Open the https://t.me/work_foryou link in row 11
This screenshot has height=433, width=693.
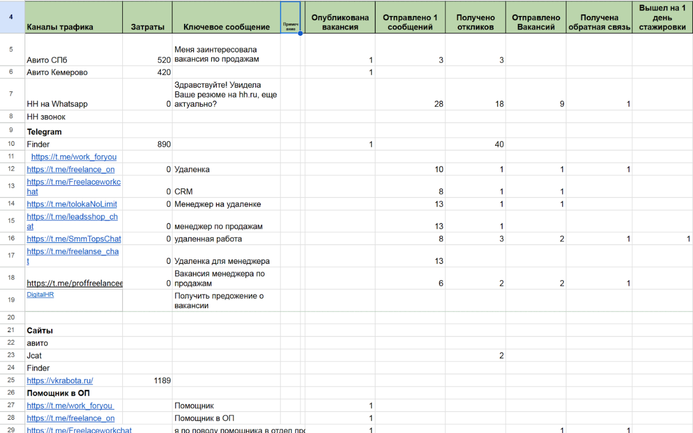click(x=74, y=157)
